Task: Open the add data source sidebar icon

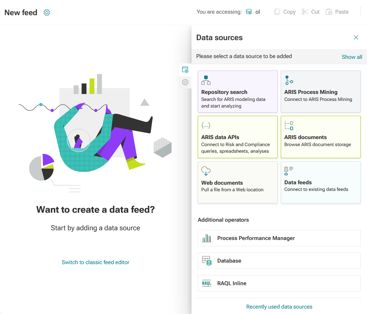Action: [x=185, y=70]
